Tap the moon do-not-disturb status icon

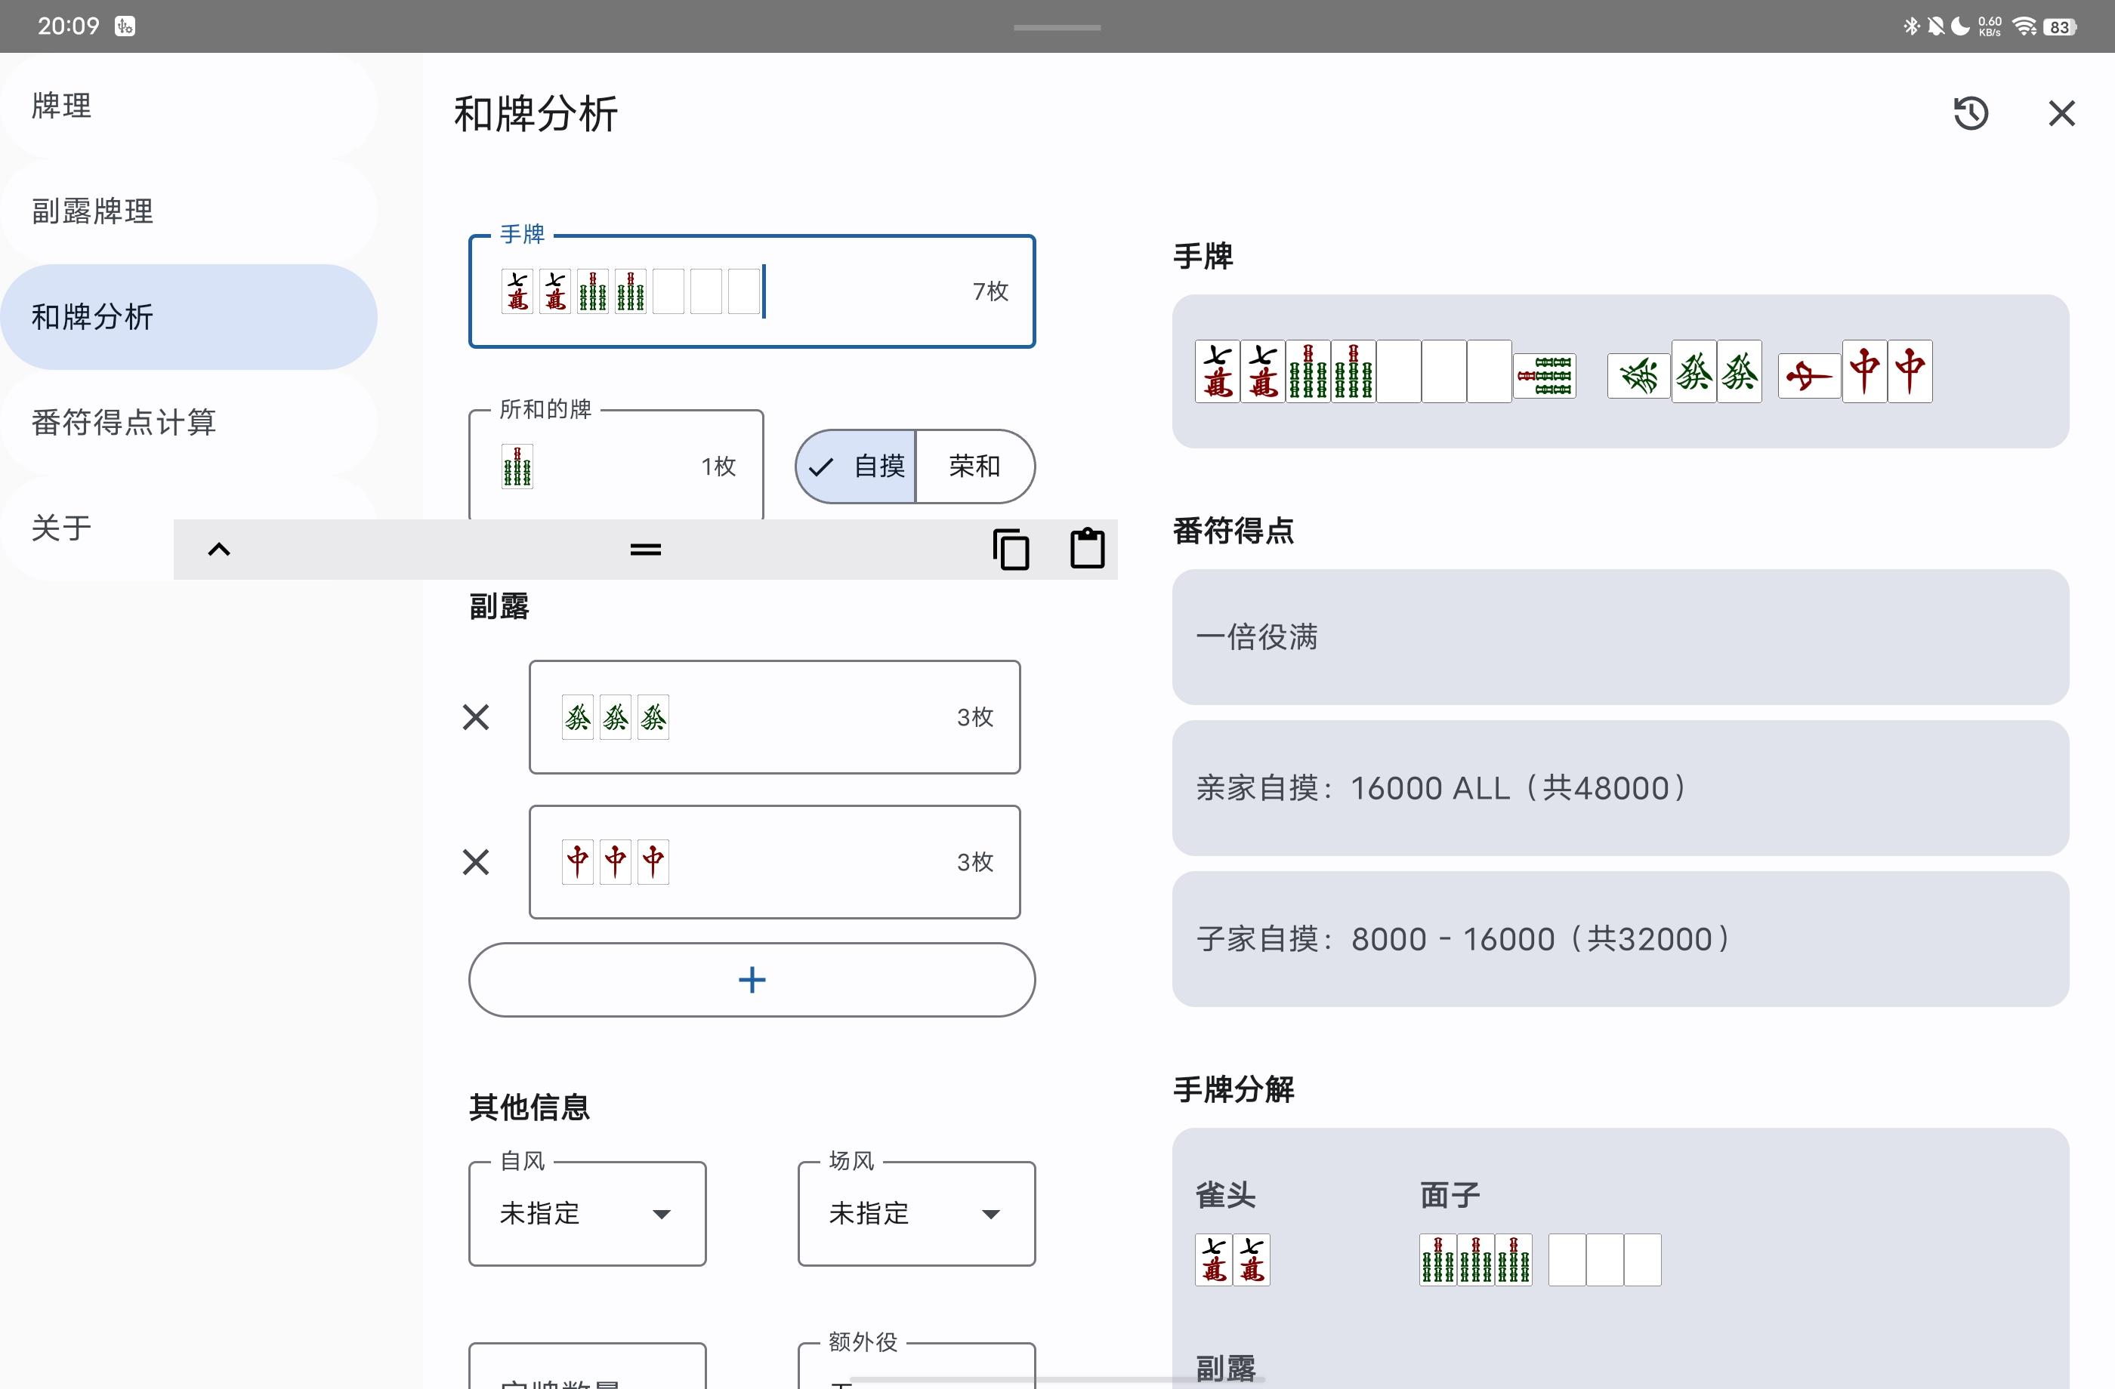coord(1959,26)
